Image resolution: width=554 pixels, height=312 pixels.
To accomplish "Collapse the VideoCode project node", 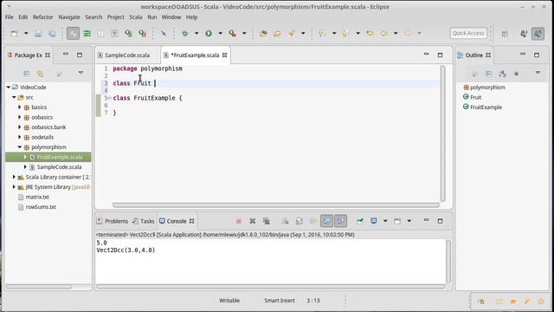I will (9, 87).
